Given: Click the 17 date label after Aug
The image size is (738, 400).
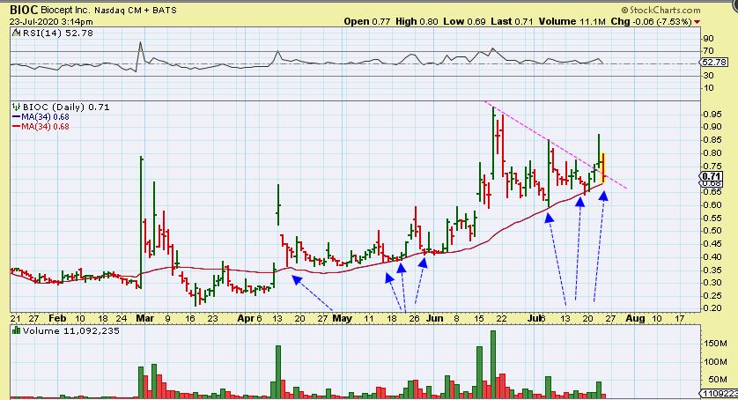Looking at the screenshot, I should point(679,318).
